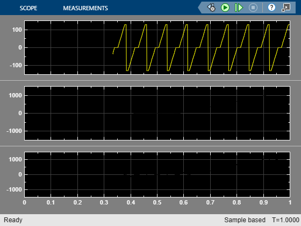
Task: Run the simulation with green play button
Action: tap(225, 8)
